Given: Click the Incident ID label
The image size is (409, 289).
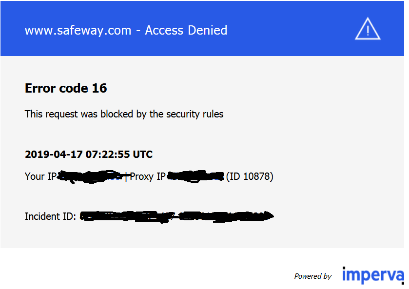Looking at the screenshot, I should point(50,216).
